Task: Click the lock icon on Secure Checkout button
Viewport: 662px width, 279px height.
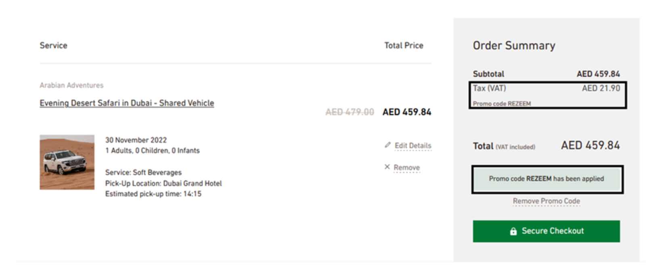Action: click(x=513, y=231)
